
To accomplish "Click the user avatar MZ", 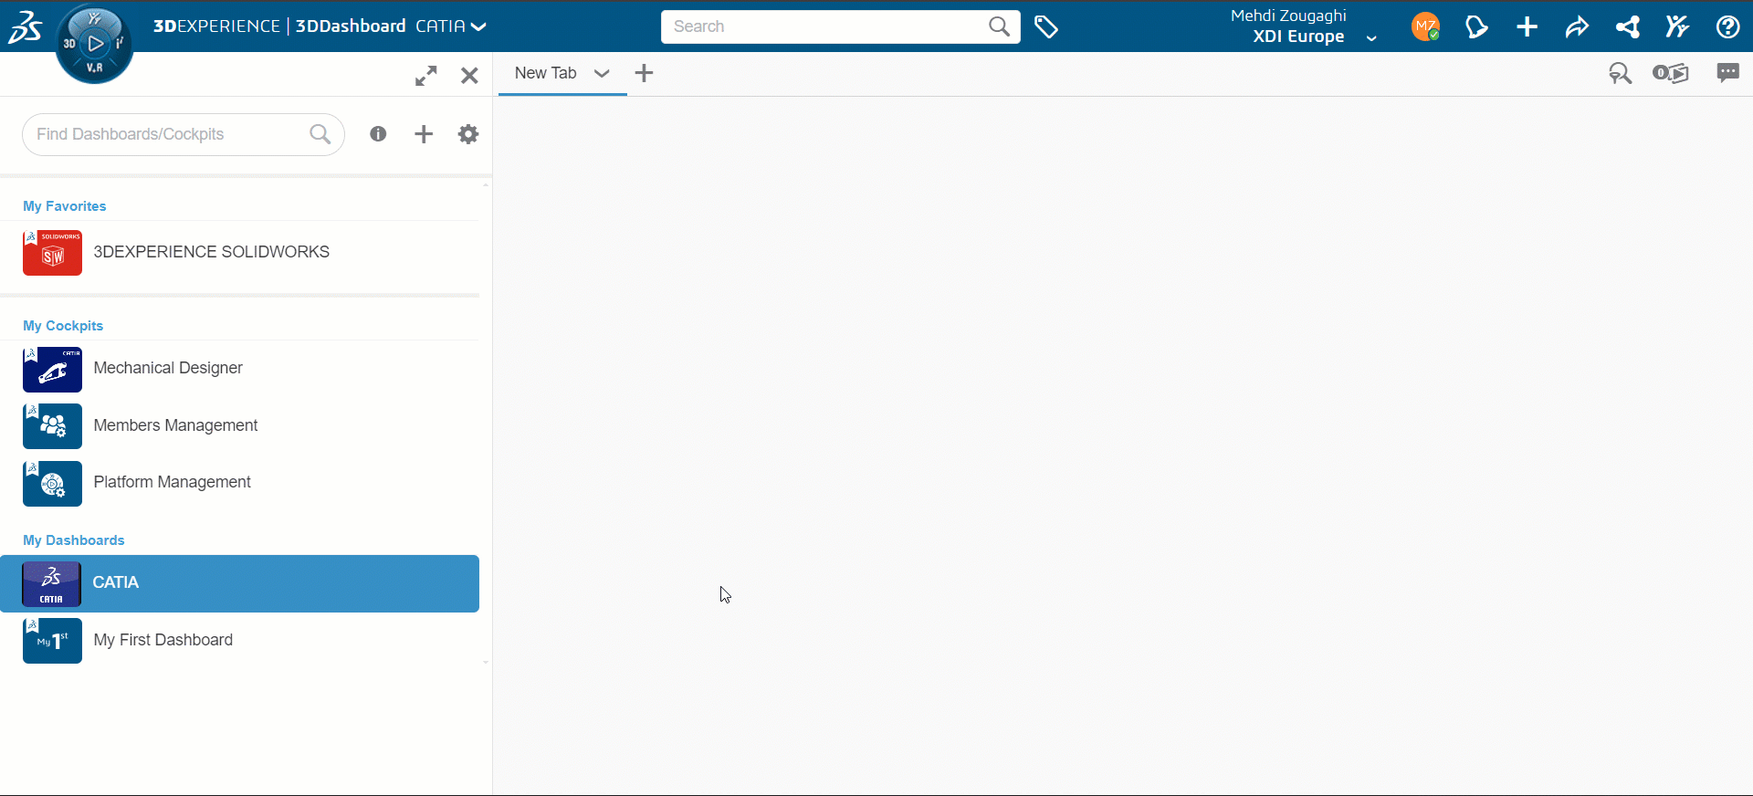I will [x=1424, y=27].
